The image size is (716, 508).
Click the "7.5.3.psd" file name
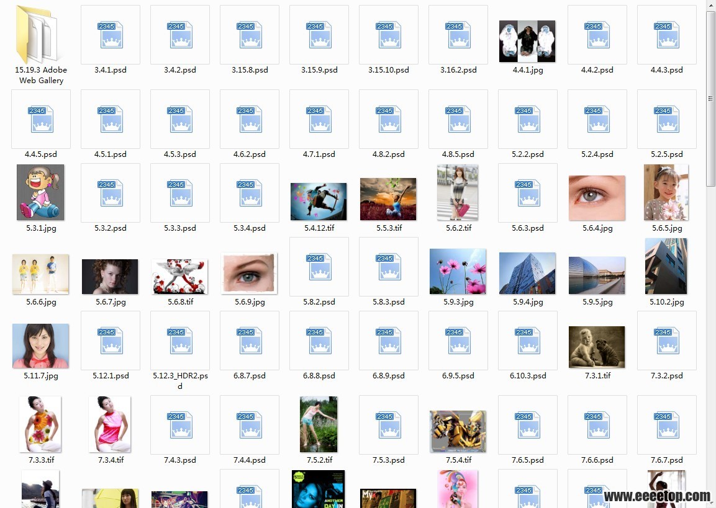[x=389, y=460]
